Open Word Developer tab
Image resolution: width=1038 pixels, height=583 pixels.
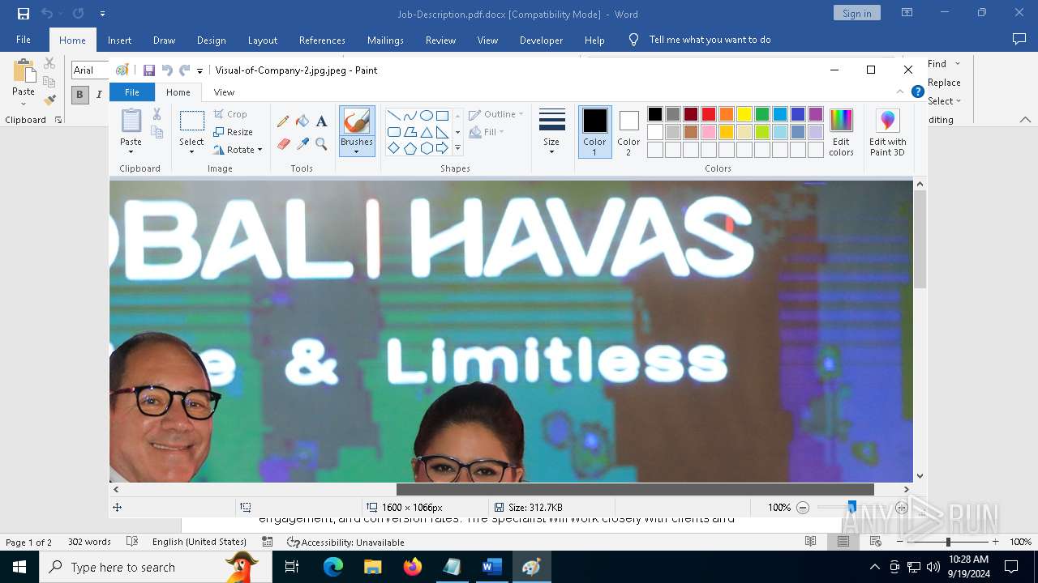point(541,40)
